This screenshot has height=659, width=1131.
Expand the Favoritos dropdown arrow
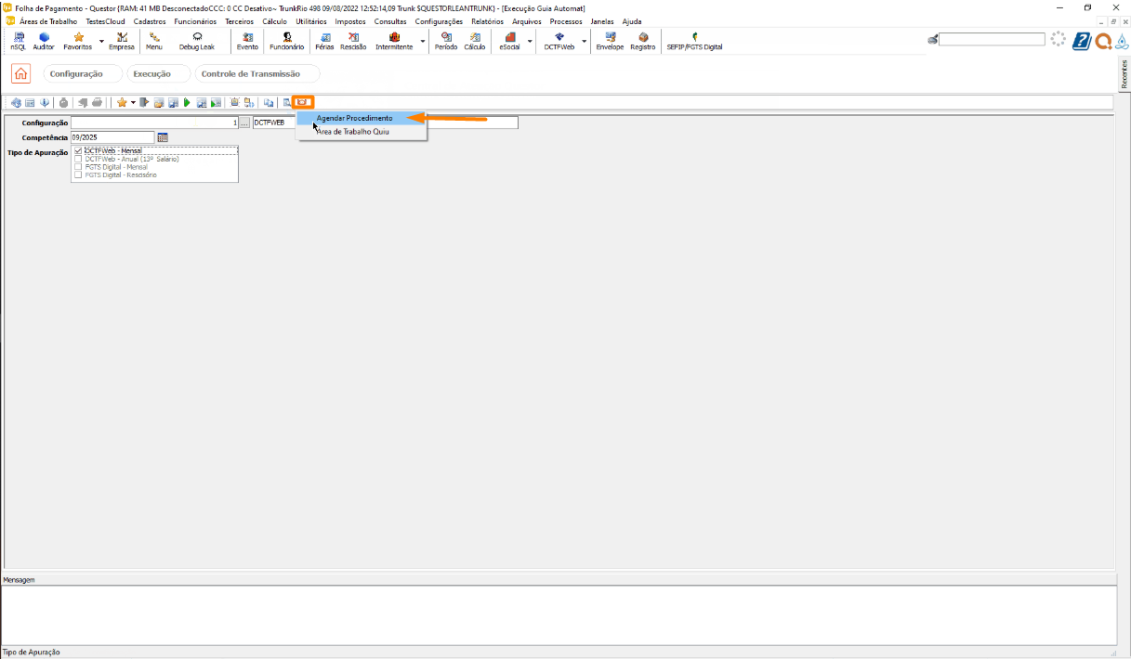tap(101, 42)
